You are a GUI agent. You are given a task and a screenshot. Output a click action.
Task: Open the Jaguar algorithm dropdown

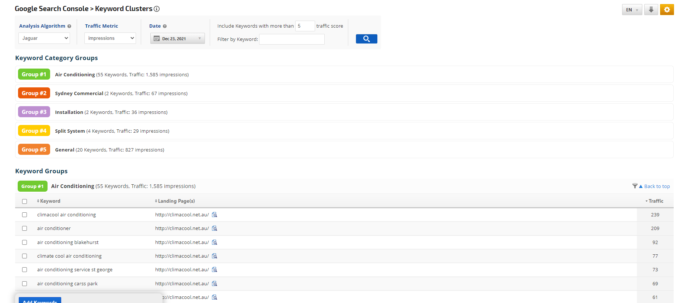(44, 38)
